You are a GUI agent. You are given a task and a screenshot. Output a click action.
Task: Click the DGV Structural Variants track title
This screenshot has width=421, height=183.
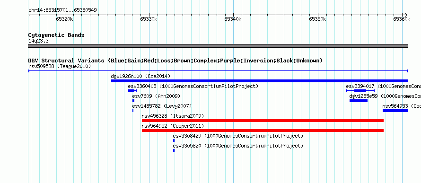tap(175, 61)
